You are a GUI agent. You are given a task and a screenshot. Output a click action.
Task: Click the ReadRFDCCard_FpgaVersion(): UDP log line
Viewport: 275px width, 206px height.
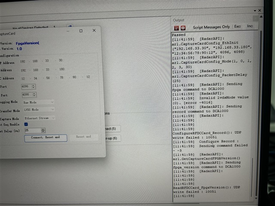(x=207, y=188)
